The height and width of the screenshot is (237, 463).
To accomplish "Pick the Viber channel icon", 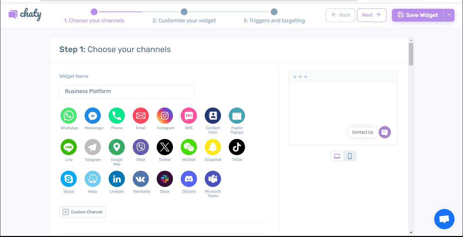I will [141, 147].
